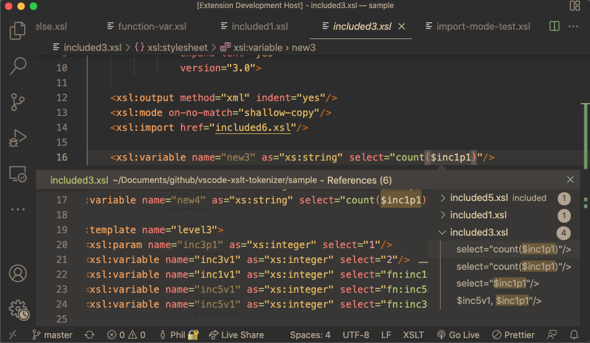590x343 pixels.
Task: Open the Accounts menu icon
Action: coord(18,273)
